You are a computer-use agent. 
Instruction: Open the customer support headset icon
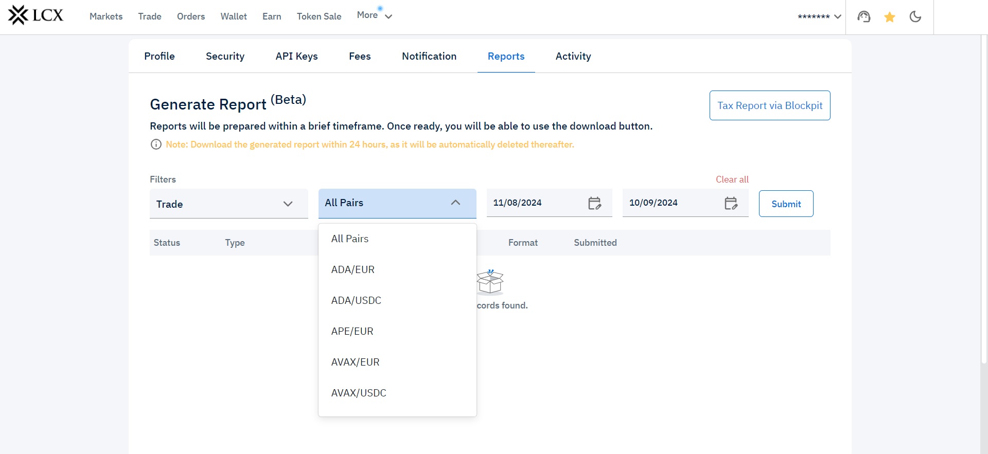point(863,17)
